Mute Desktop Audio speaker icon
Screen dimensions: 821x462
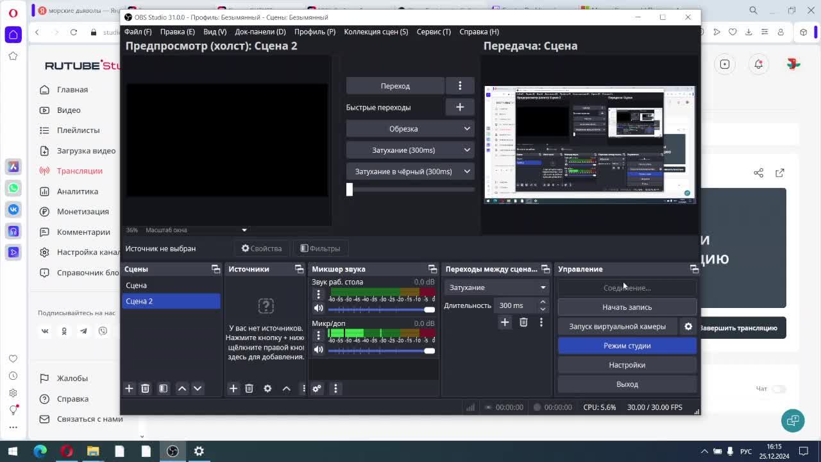coord(318,308)
